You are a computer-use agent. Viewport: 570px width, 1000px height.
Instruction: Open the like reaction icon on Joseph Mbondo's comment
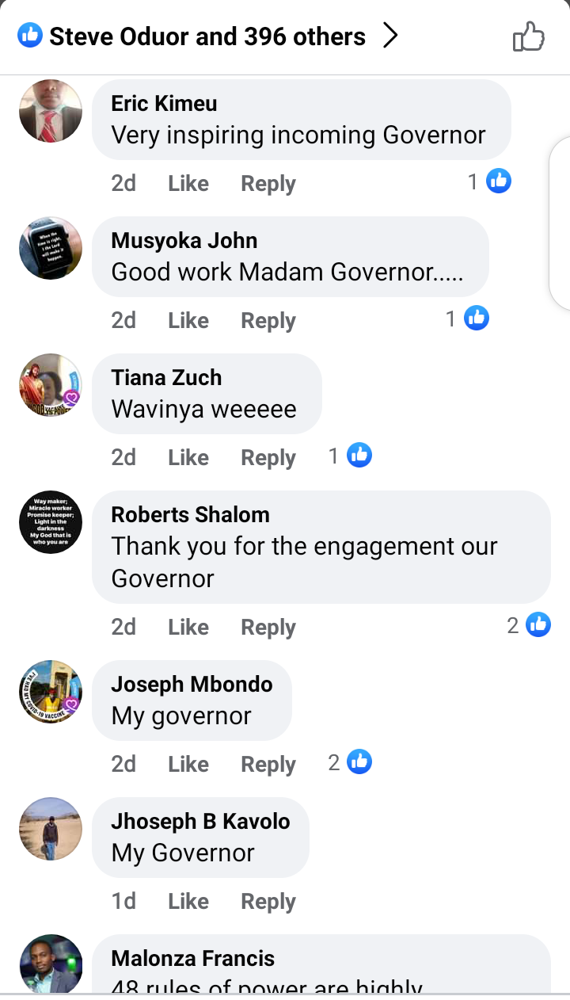[359, 762]
